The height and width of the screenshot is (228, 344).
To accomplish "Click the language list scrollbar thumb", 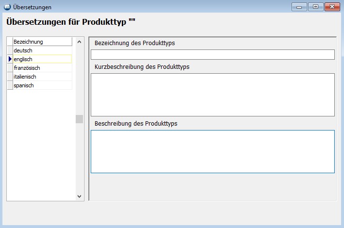I will (80, 119).
